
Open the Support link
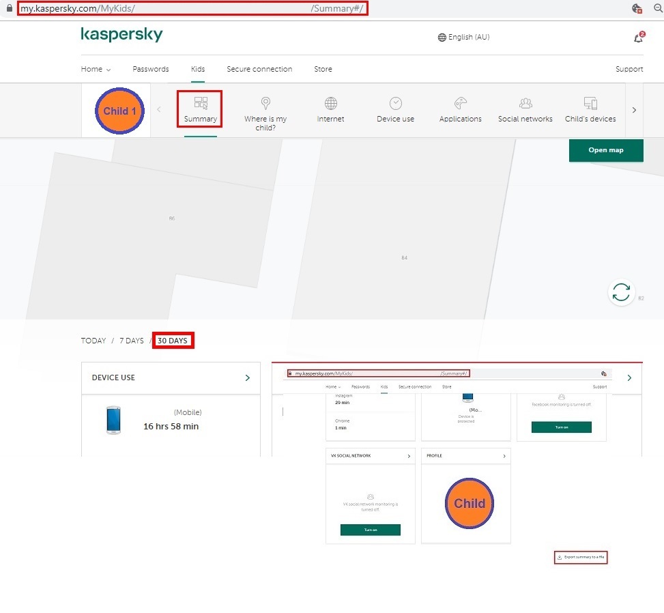click(x=629, y=69)
